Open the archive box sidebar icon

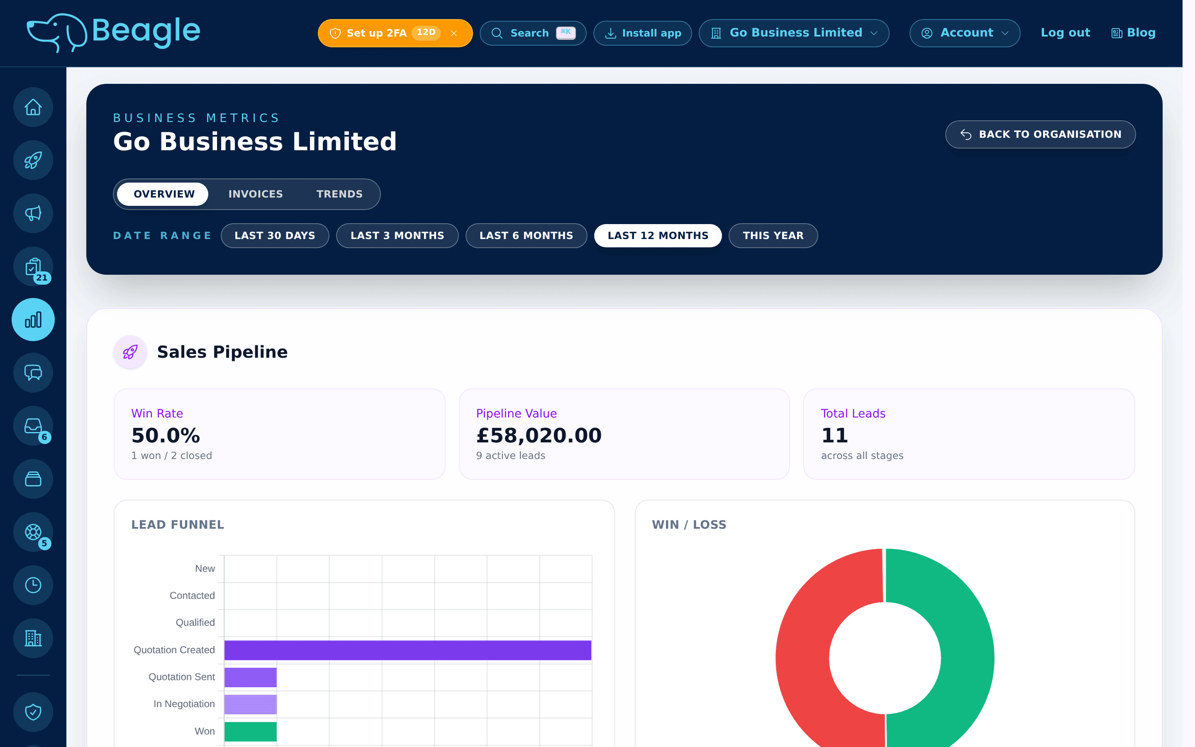[33, 479]
